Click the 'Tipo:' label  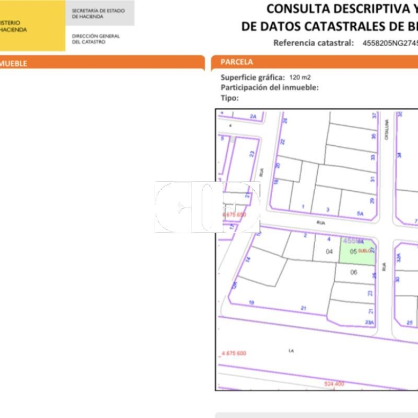229,98
